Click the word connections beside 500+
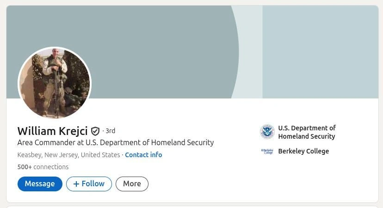The image size is (383, 208). [x=51, y=167]
